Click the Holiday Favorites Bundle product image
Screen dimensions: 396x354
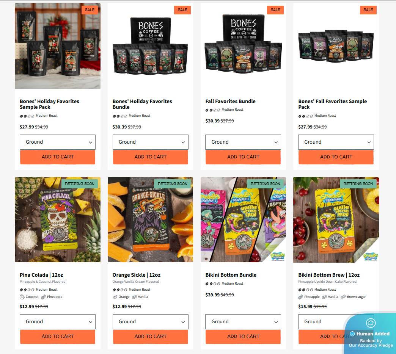coord(151,46)
